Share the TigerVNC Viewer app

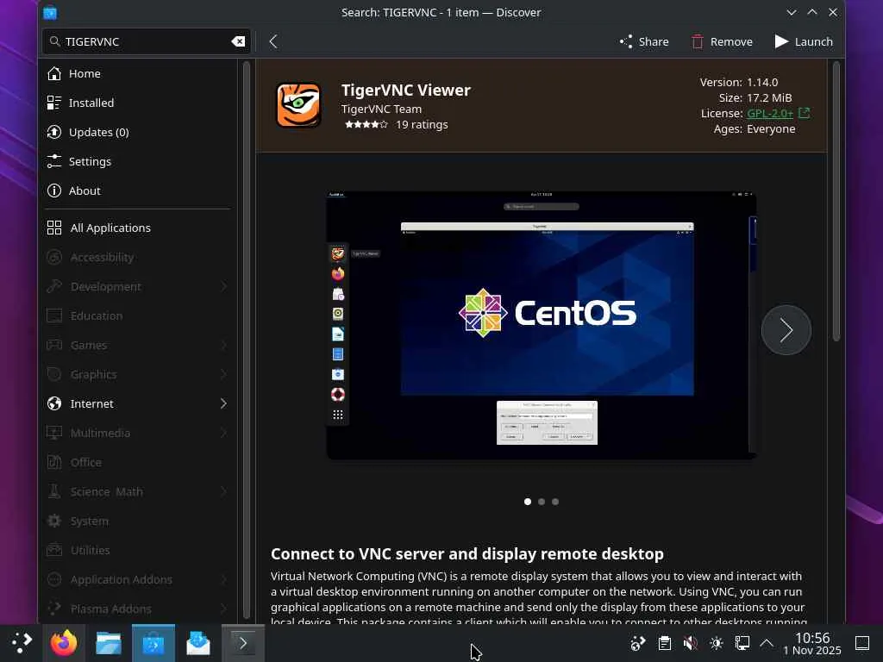point(643,41)
